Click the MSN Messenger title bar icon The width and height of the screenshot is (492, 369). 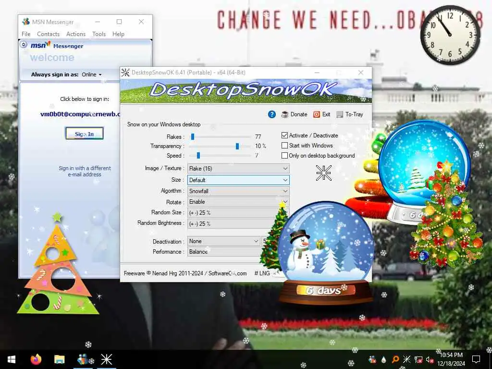pyautogui.click(x=26, y=22)
